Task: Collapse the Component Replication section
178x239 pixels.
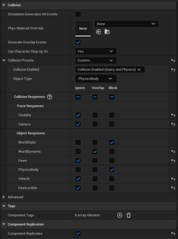Action: [x=4, y=224]
